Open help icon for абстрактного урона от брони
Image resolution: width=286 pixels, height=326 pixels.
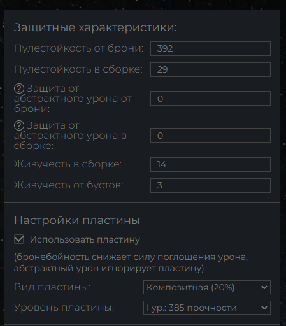[19, 89]
